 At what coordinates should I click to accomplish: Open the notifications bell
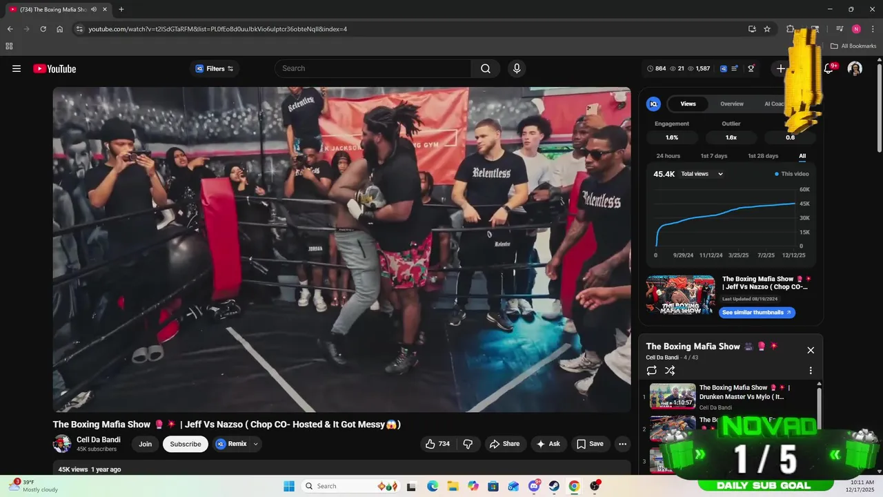tap(829, 68)
